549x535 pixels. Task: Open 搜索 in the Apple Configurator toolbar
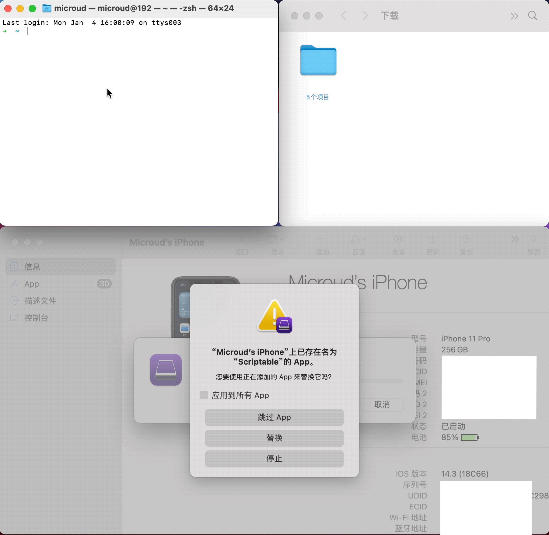pos(534,243)
